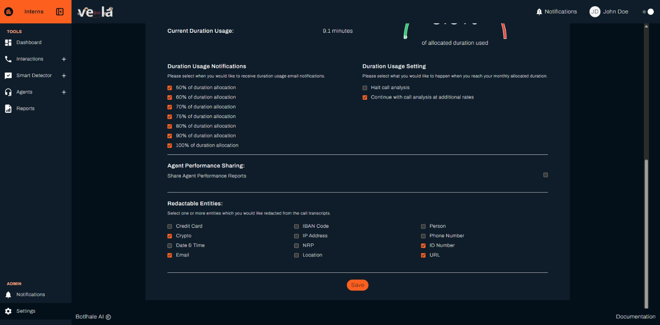Viewport: 660px width, 325px height.
Task: Save the settings with Save button
Action: coord(358,285)
